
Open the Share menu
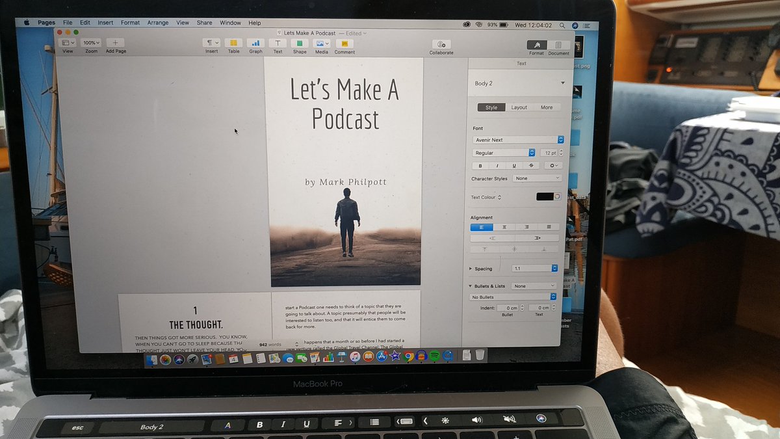(x=204, y=23)
